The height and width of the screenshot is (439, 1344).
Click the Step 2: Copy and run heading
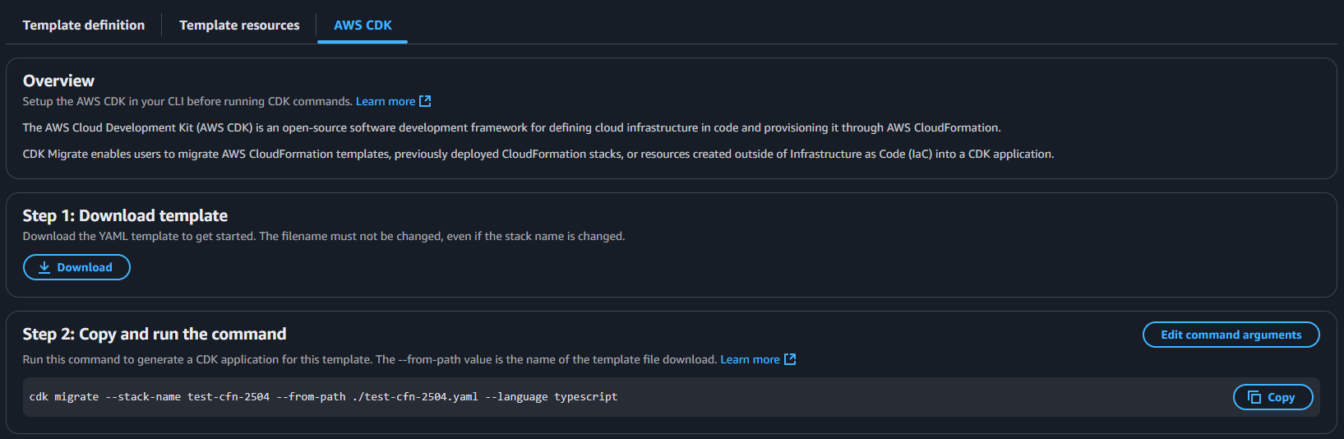pos(155,334)
